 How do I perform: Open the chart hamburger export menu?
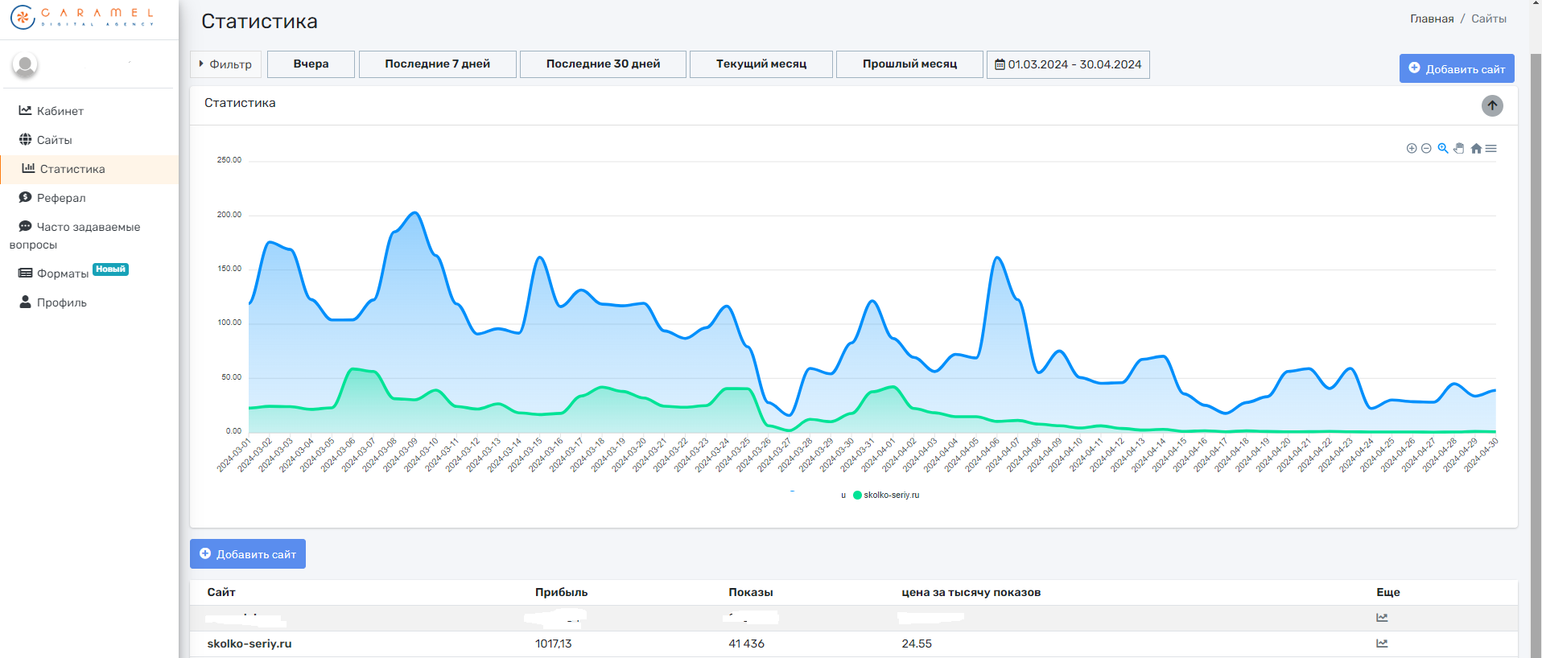pos(1491,148)
